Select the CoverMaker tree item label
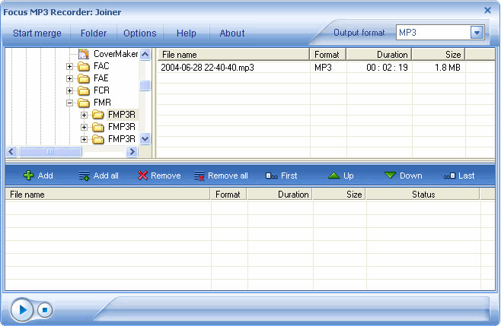501x326 pixels. tap(116, 54)
